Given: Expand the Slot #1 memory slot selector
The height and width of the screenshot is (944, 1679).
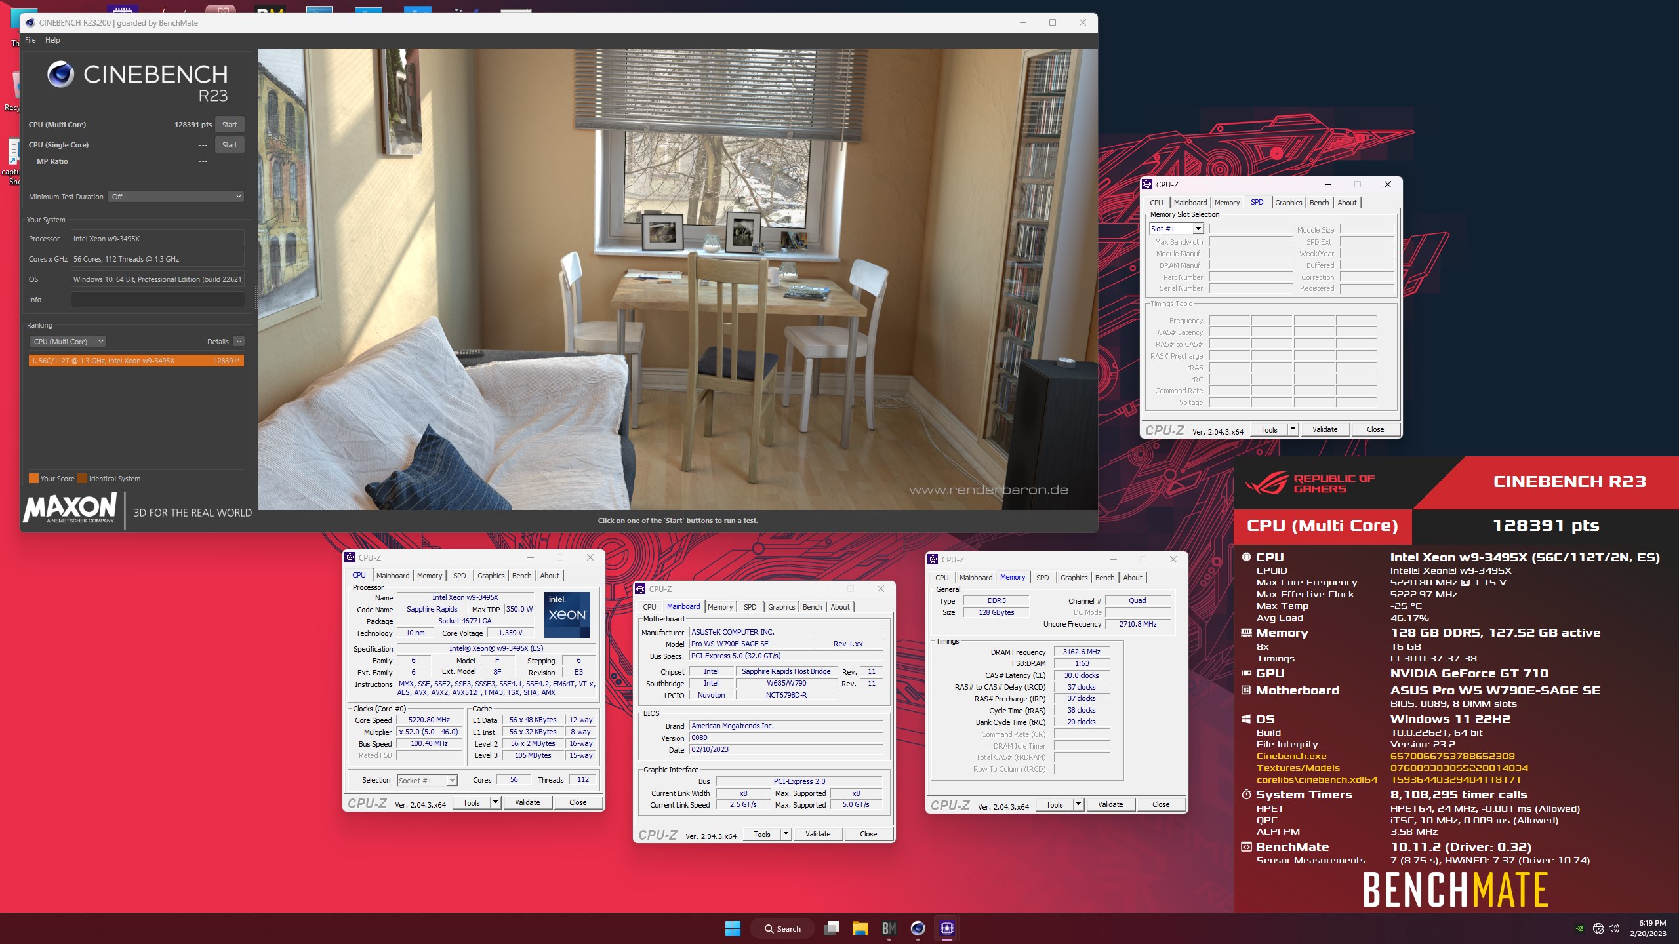Looking at the screenshot, I should 1198,229.
